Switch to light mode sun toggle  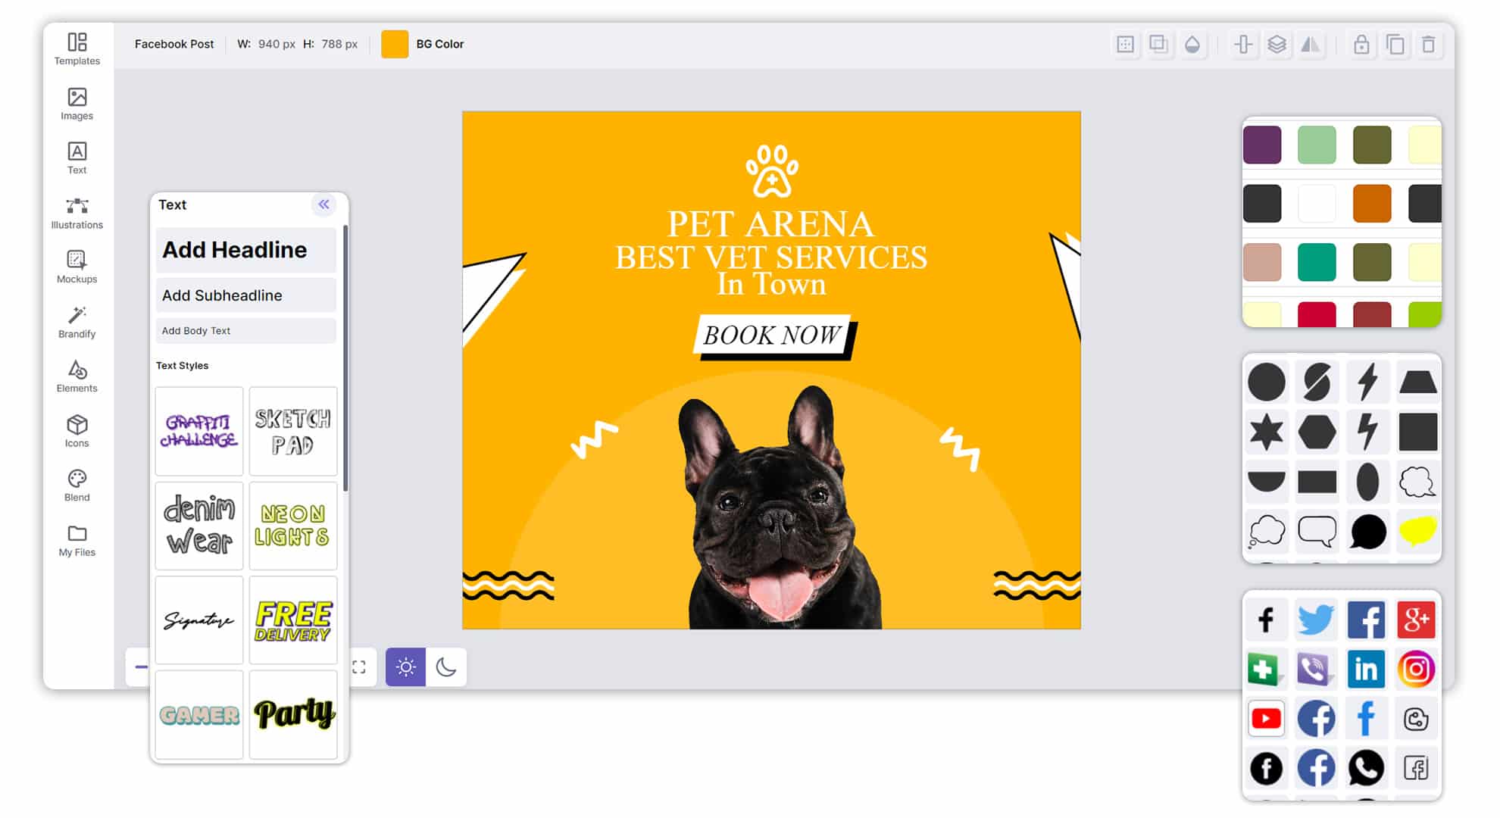pos(405,667)
